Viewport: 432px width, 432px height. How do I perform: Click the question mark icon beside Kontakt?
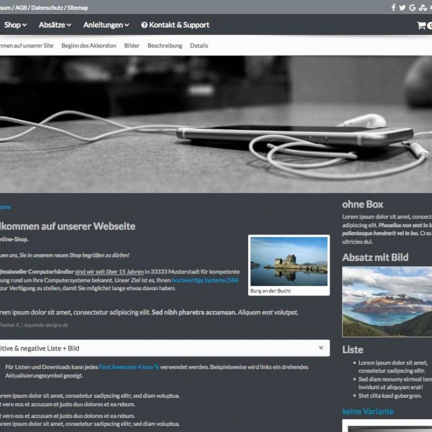(x=144, y=25)
